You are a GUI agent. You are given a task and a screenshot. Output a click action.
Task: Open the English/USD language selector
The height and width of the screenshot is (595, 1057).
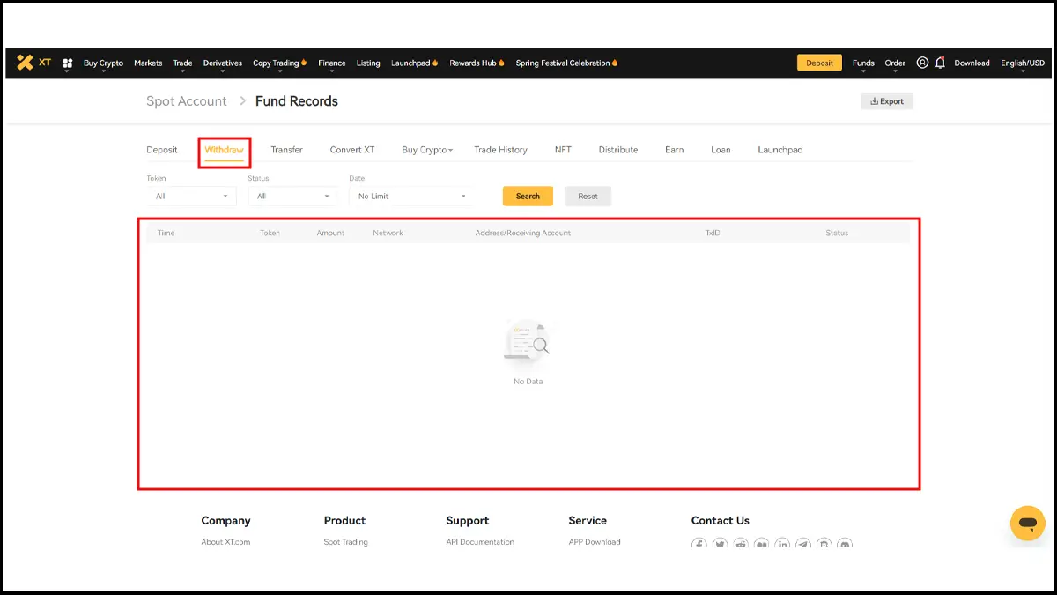(1023, 63)
